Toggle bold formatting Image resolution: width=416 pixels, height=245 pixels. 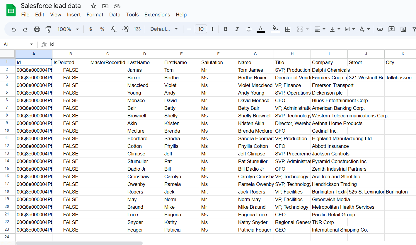point(226,29)
